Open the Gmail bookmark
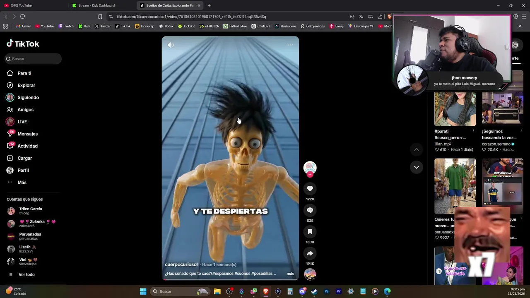This screenshot has height=298, width=530. 23,26
